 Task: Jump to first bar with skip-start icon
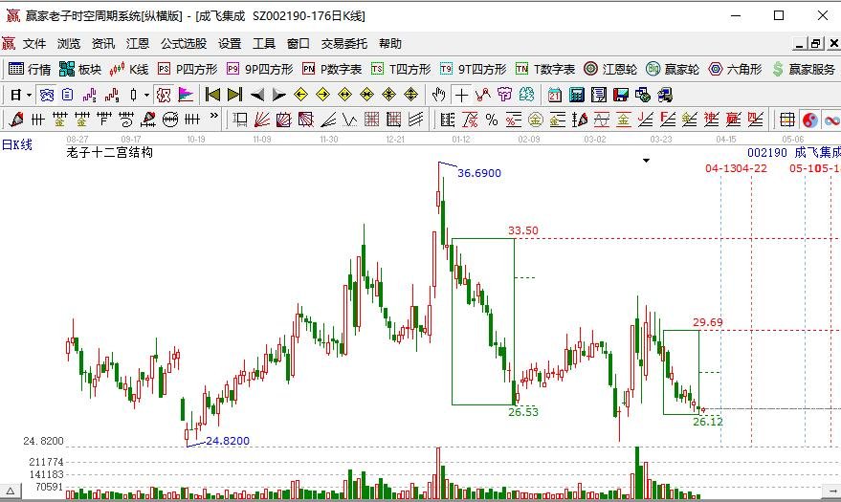[x=212, y=95]
